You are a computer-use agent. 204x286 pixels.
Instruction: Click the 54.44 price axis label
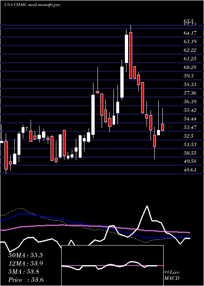click(190, 119)
